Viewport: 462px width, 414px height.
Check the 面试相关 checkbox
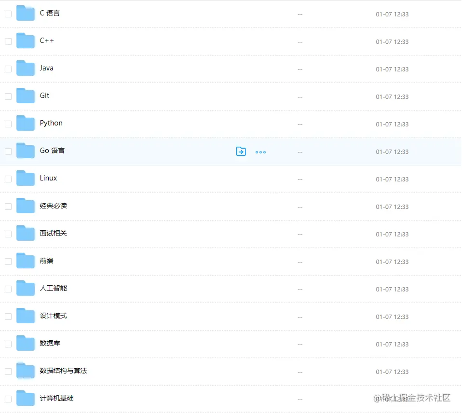(x=8, y=234)
